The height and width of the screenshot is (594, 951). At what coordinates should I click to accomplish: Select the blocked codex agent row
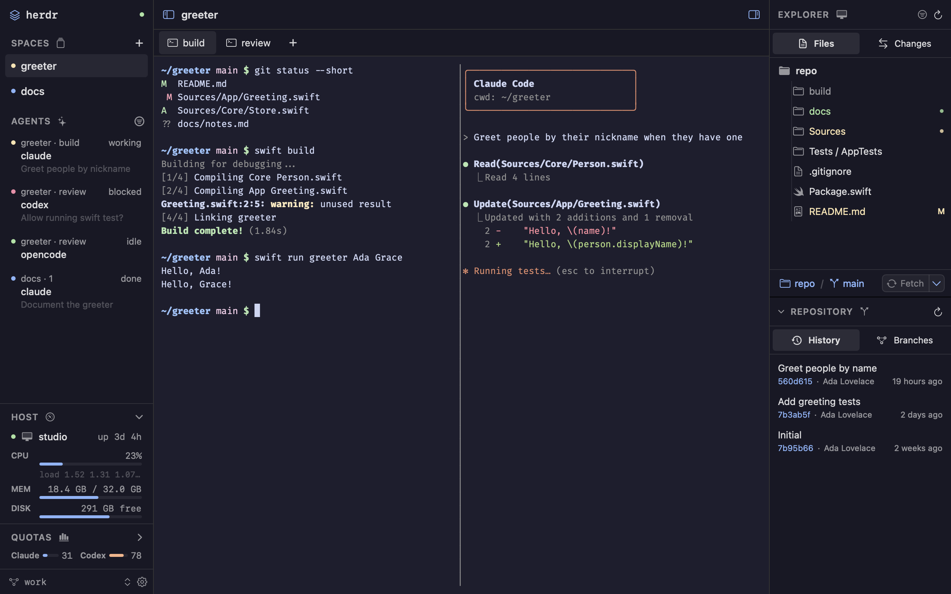tap(76, 204)
